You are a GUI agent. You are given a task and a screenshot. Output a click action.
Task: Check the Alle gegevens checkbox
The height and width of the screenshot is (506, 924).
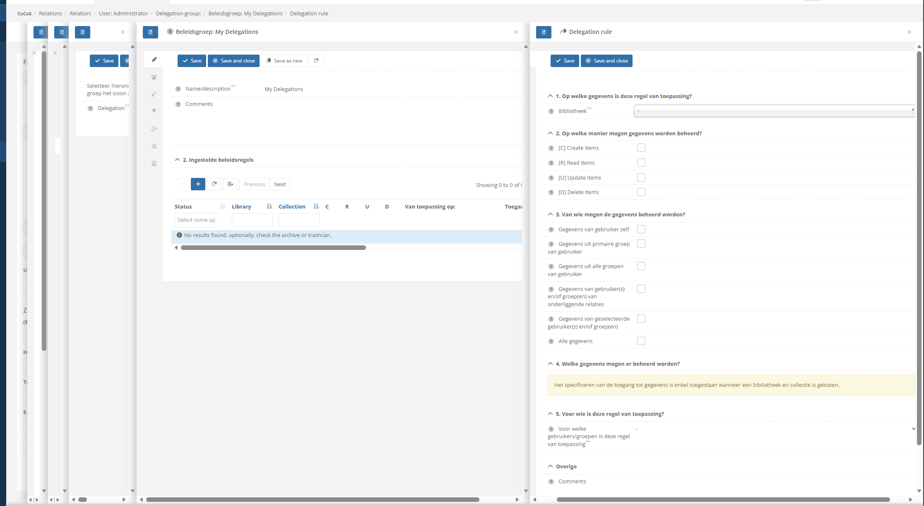coord(641,341)
